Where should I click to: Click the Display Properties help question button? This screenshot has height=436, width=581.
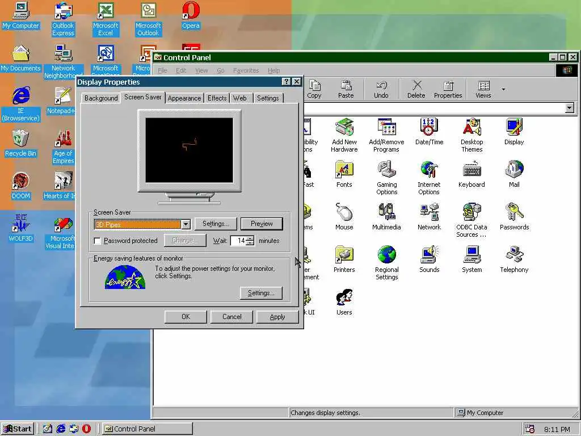pyautogui.click(x=286, y=82)
